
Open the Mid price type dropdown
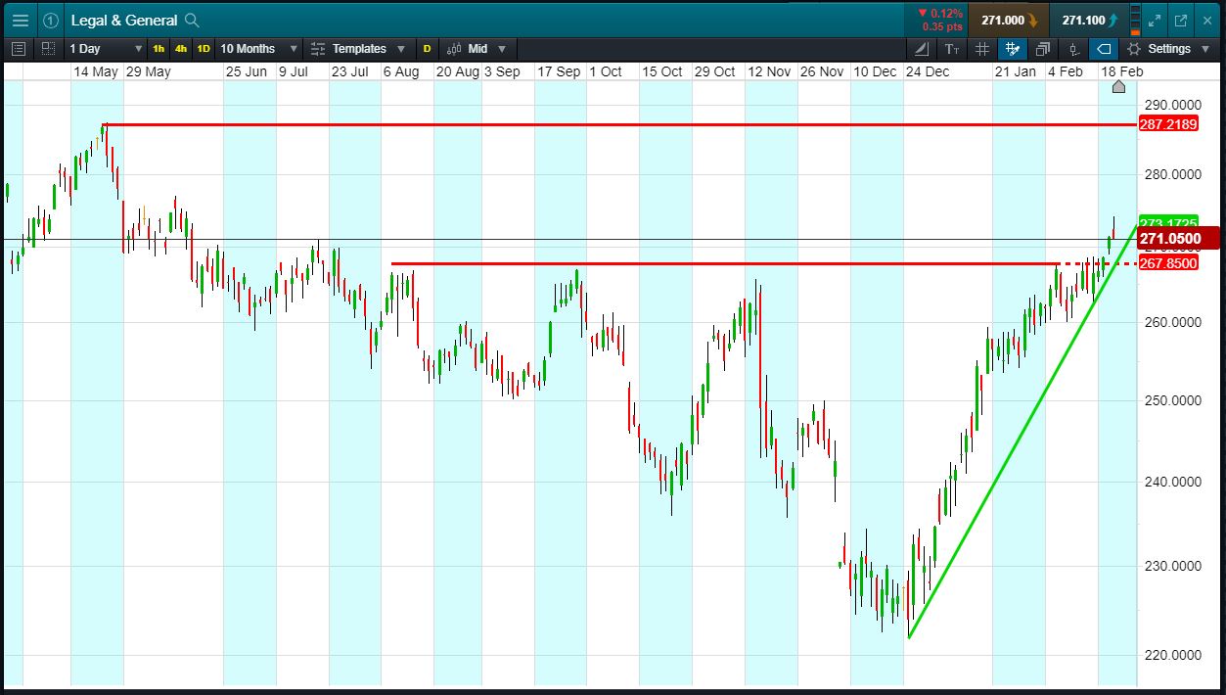click(x=477, y=48)
